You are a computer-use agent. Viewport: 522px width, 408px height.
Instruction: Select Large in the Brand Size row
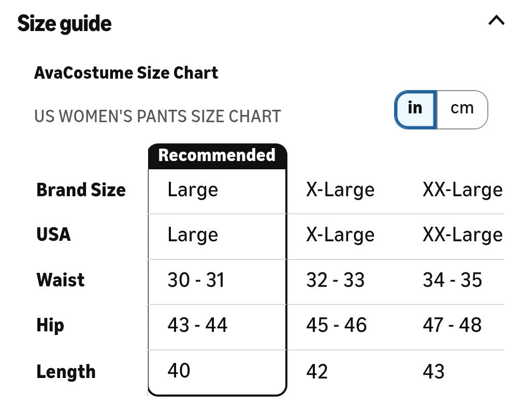point(193,190)
